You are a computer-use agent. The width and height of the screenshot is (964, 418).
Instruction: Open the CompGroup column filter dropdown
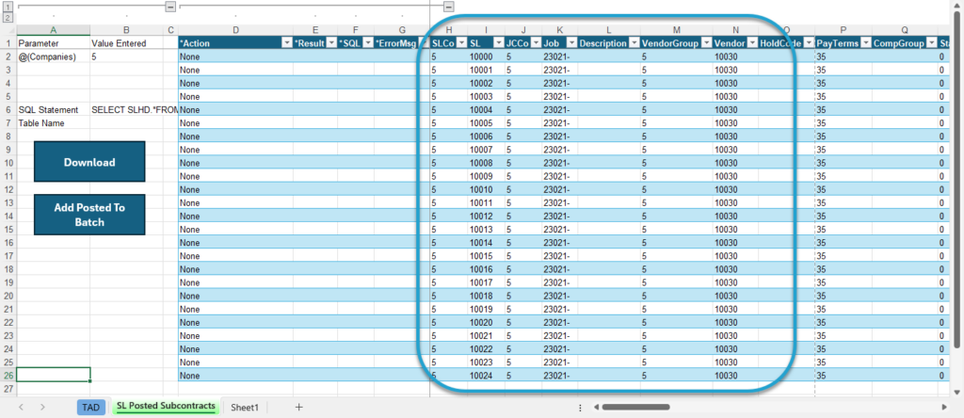click(932, 42)
